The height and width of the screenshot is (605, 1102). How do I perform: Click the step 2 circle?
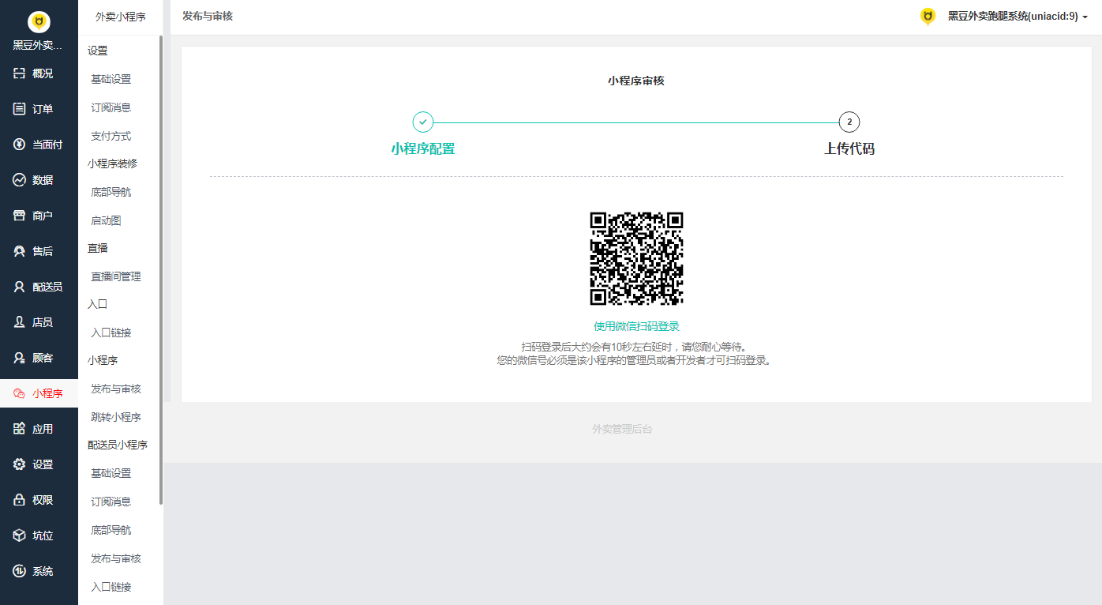click(849, 122)
